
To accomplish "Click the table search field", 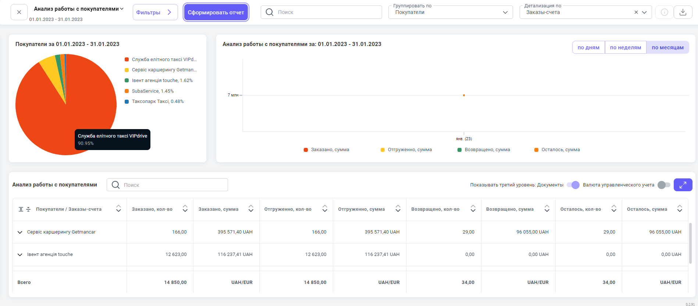I will click(x=173, y=185).
